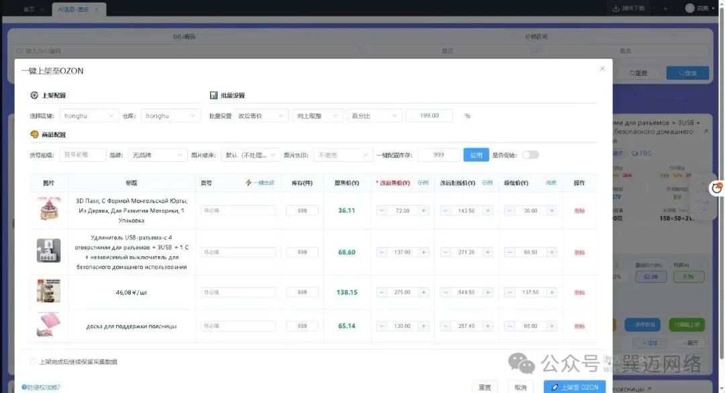The image size is (725, 393).
Task: Increase adjusted price 130.00 with plus
Action: 424,326
